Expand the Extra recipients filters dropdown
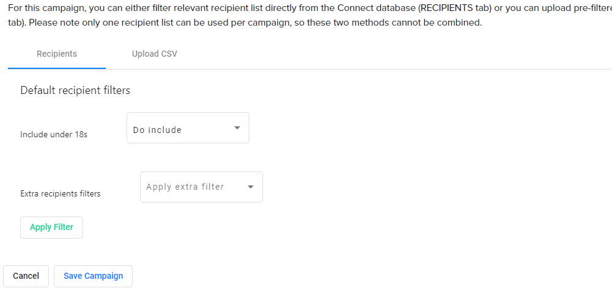The width and height of the screenshot is (612, 291). [201, 187]
